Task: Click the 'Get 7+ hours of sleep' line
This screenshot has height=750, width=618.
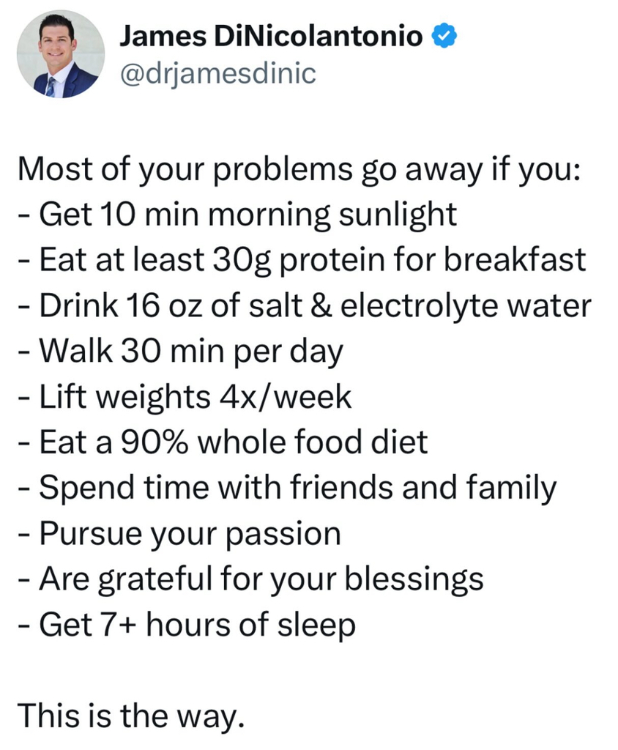Action: click(187, 625)
